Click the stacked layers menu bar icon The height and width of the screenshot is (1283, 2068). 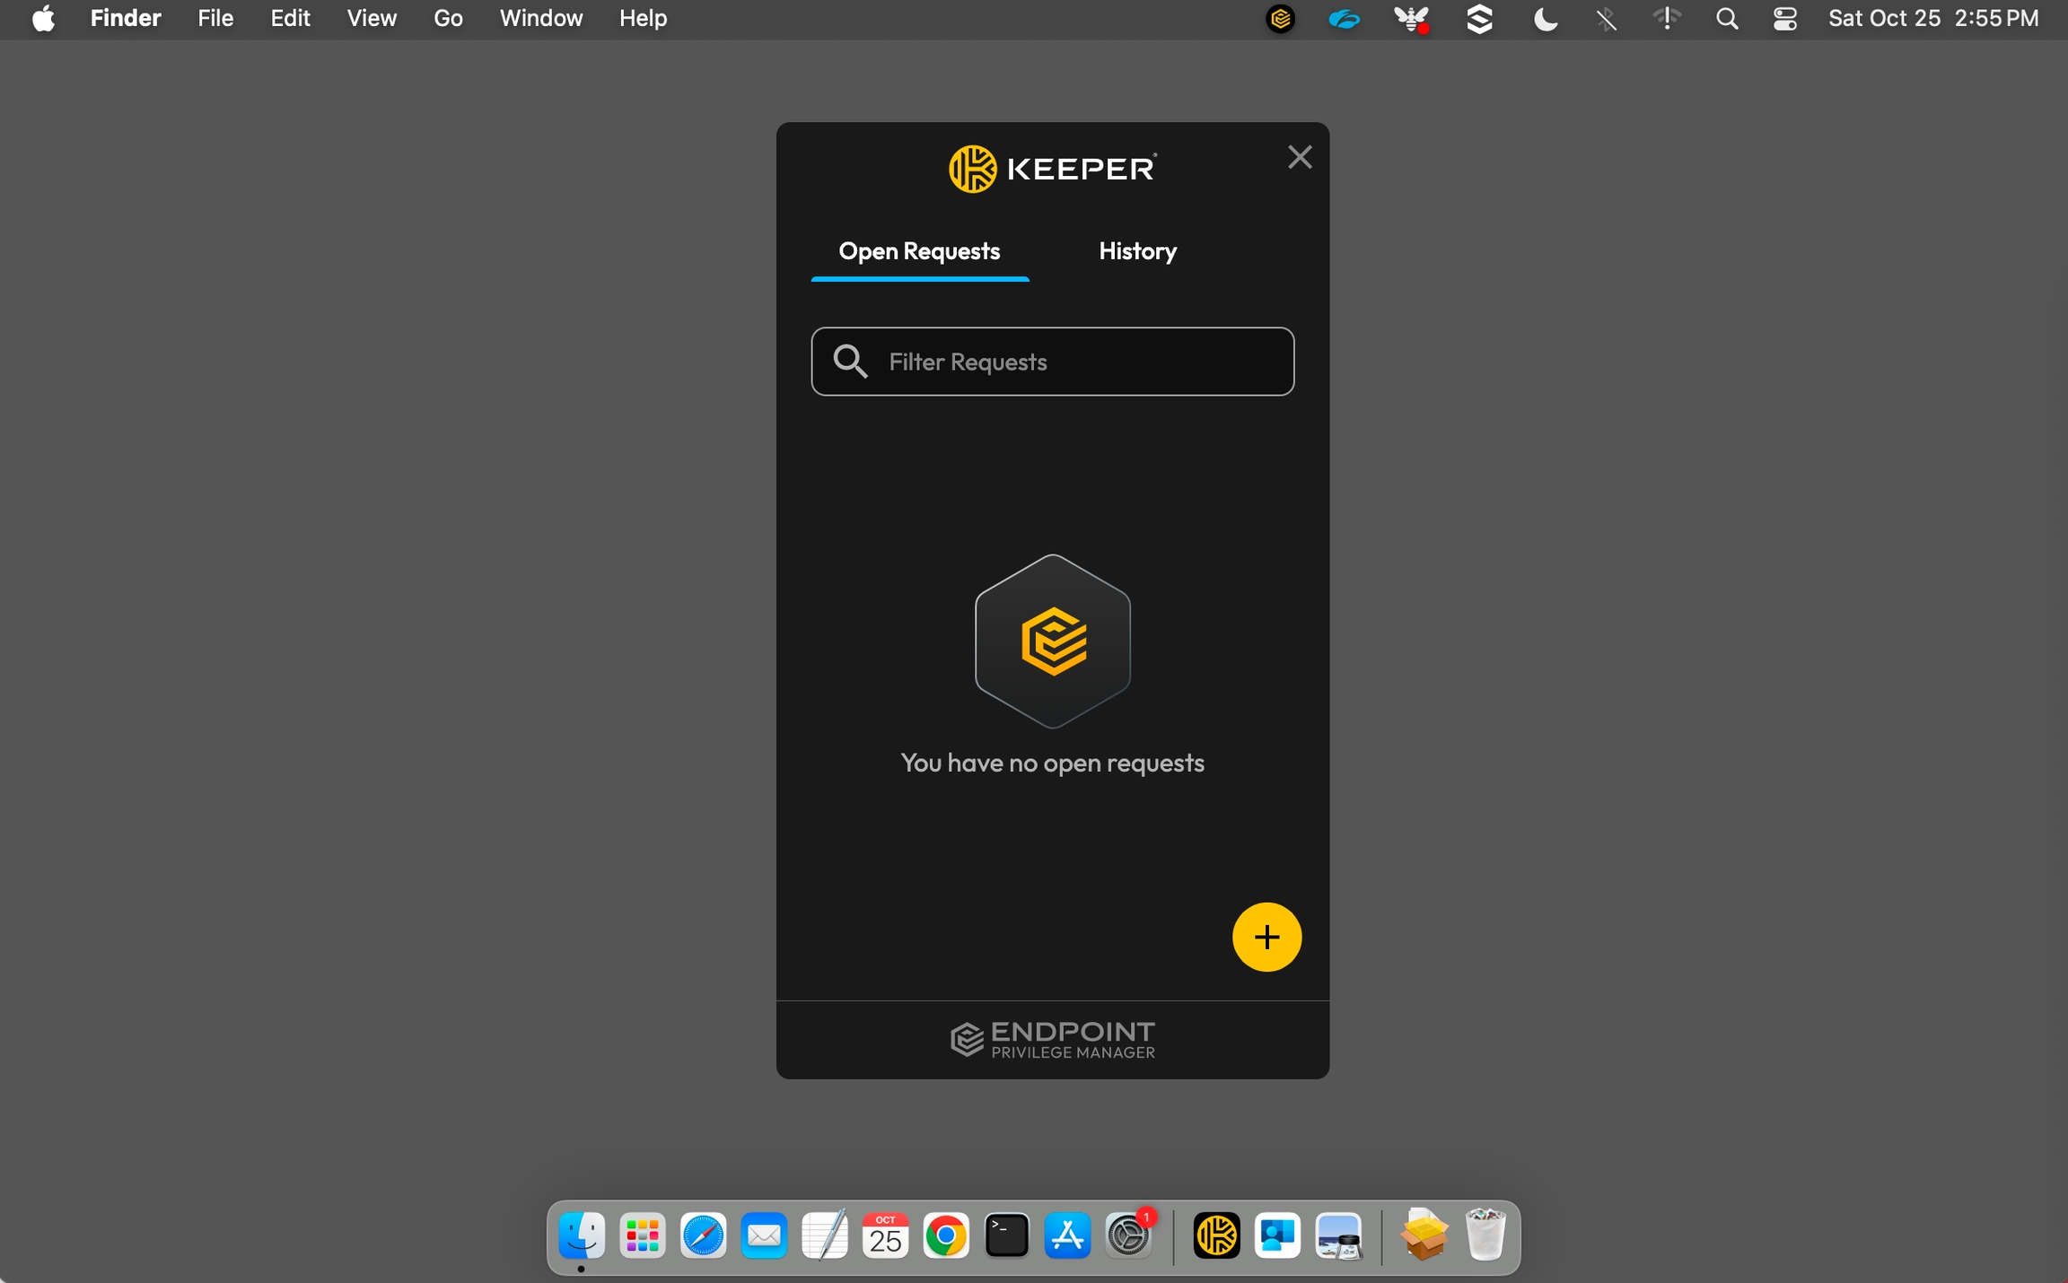pyautogui.click(x=1479, y=19)
